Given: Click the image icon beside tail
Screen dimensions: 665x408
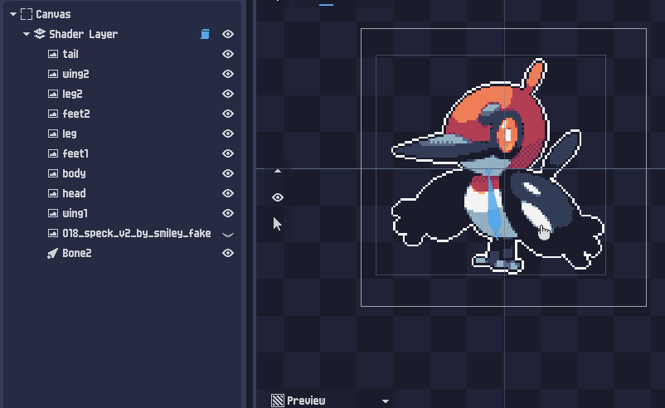Looking at the screenshot, I should tap(52, 54).
